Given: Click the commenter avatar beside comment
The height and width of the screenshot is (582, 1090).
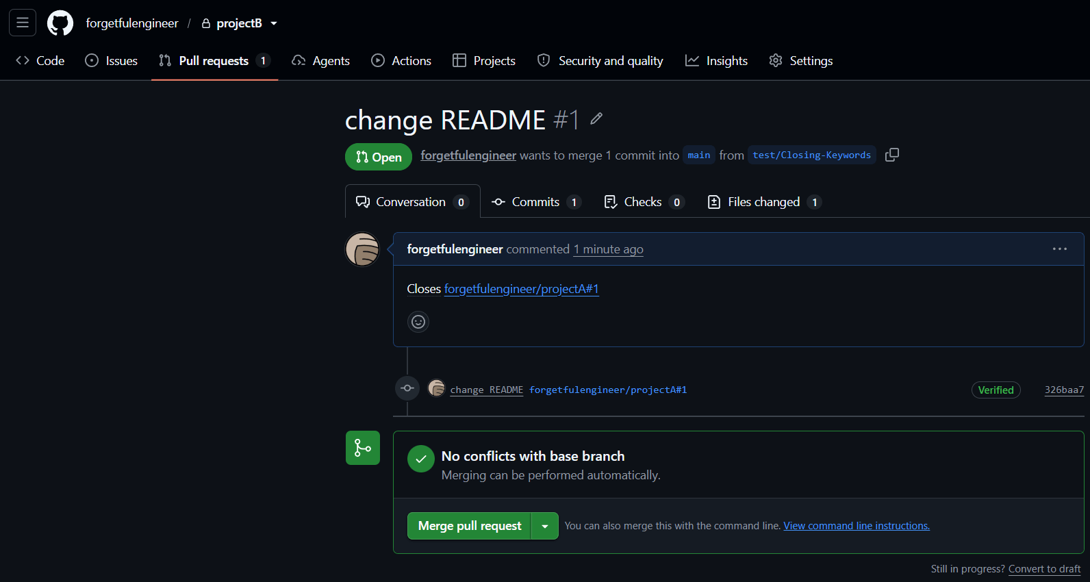Looking at the screenshot, I should tap(362, 249).
